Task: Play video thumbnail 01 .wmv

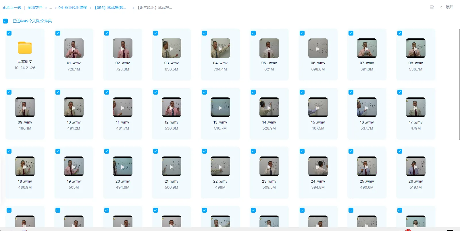Action: [74, 48]
